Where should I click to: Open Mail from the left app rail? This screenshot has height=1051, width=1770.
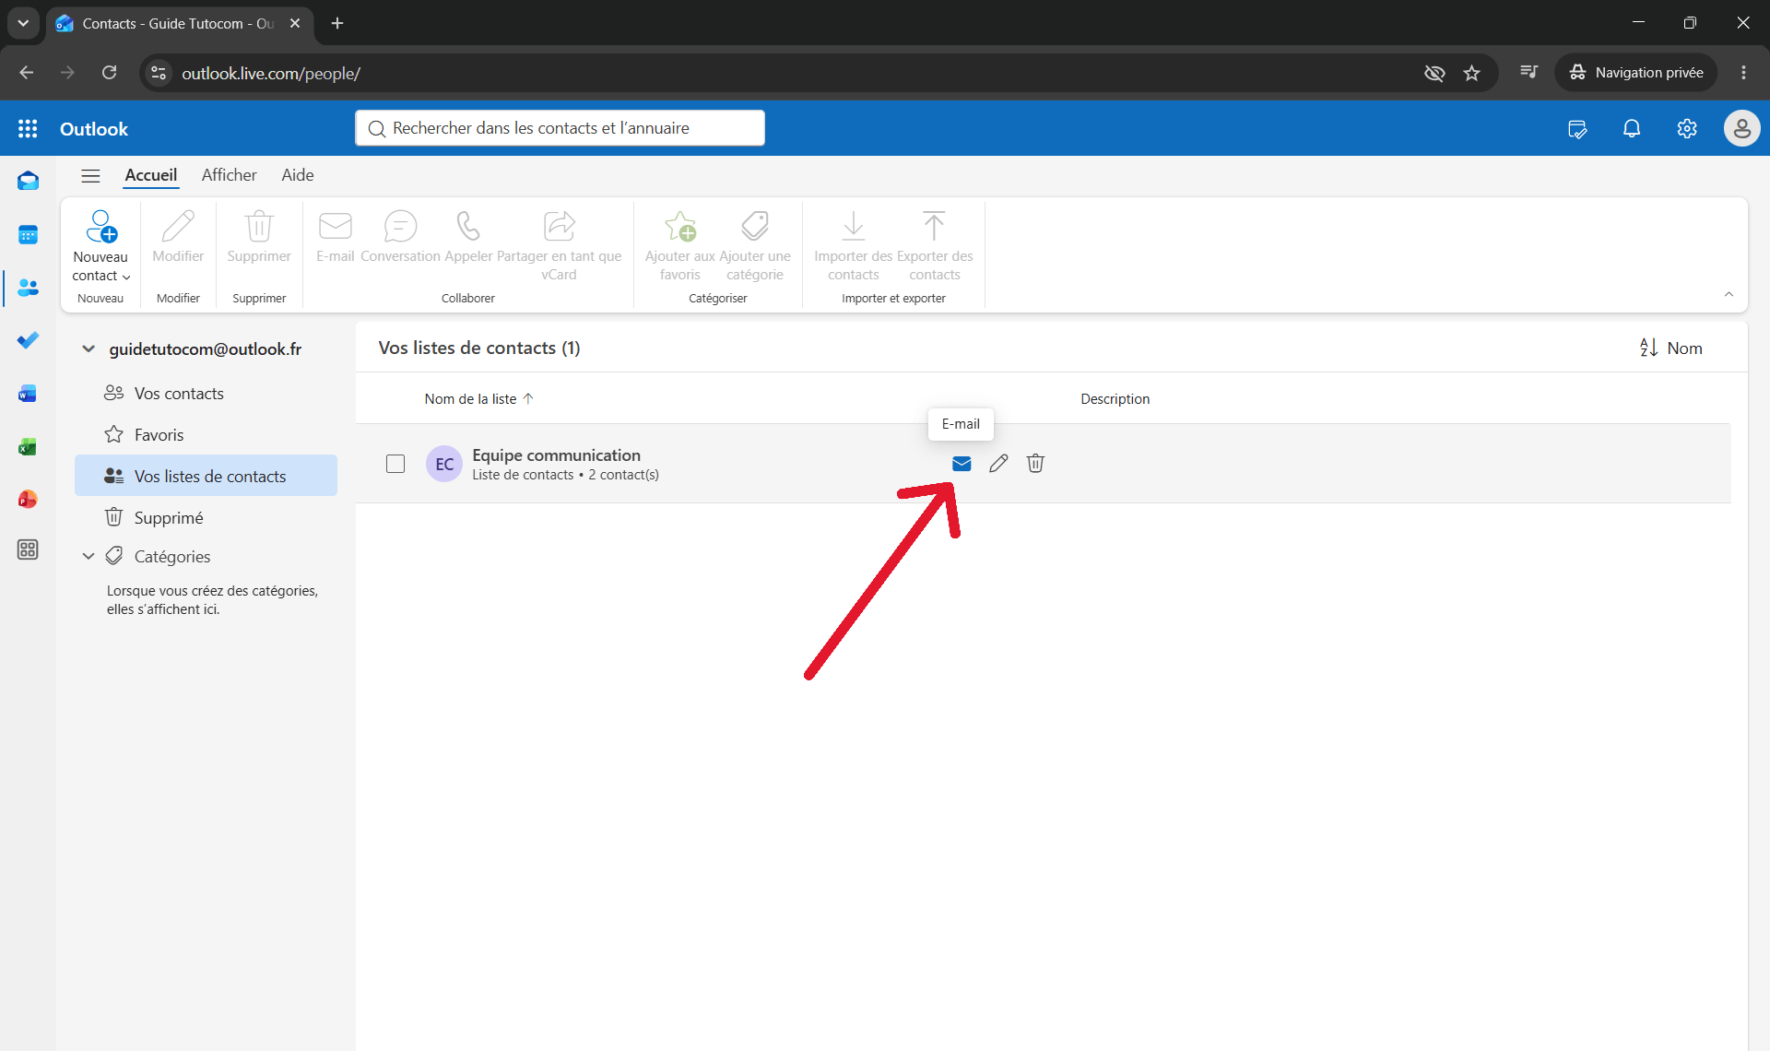click(28, 182)
